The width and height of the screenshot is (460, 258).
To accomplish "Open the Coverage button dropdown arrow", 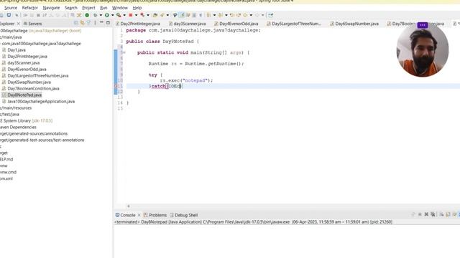I will pyautogui.click(x=124, y=15).
